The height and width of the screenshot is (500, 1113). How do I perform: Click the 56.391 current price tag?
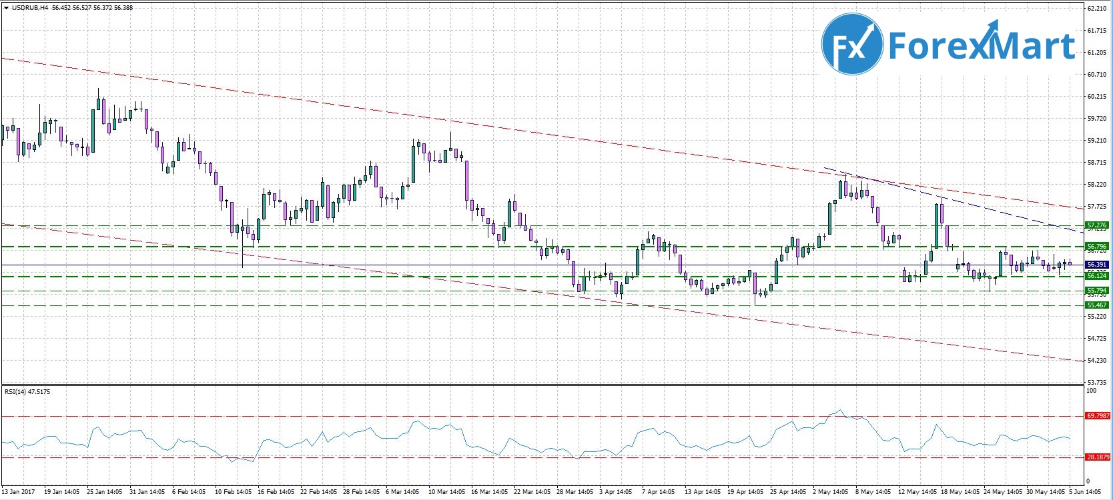point(1097,265)
